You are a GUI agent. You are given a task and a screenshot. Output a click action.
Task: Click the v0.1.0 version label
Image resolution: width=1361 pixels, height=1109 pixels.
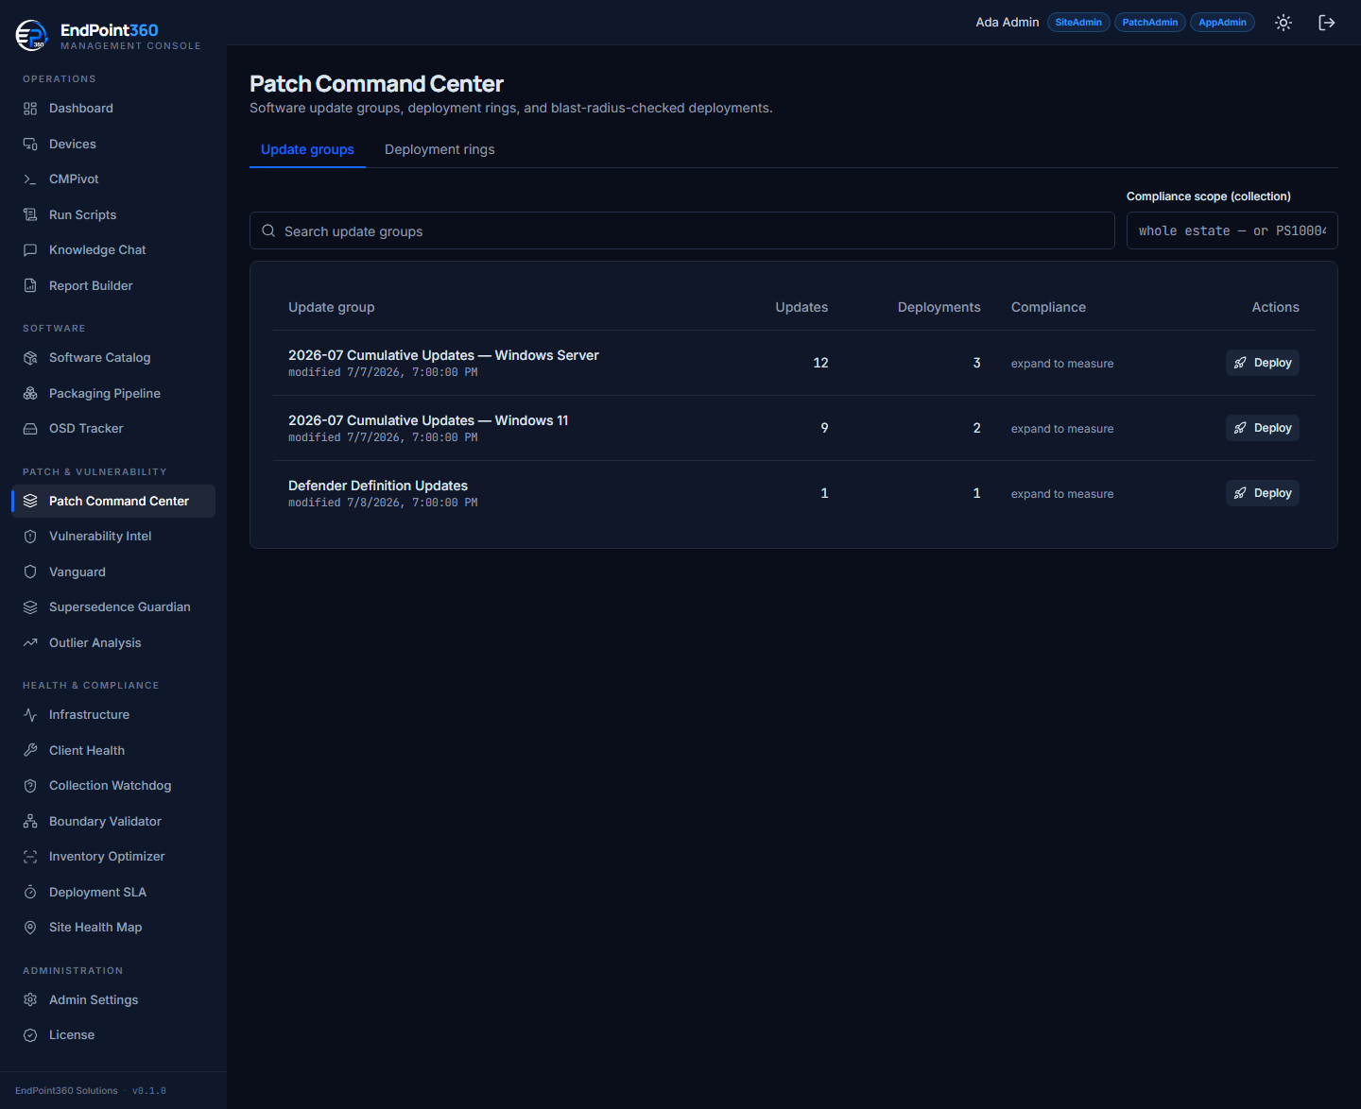[149, 1091]
